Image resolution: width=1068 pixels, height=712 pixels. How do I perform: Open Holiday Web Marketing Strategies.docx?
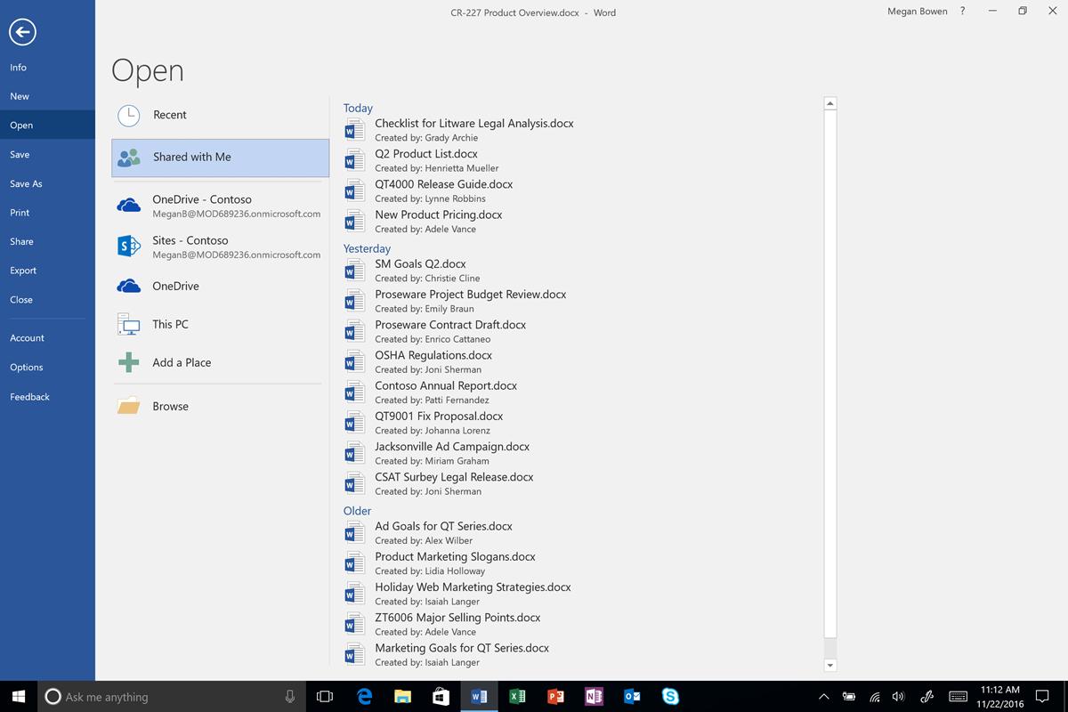(x=473, y=587)
